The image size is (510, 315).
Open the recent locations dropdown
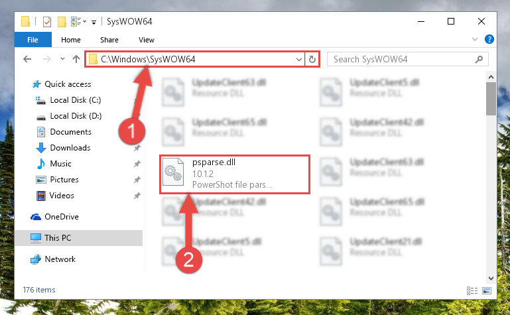coord(62,59)
